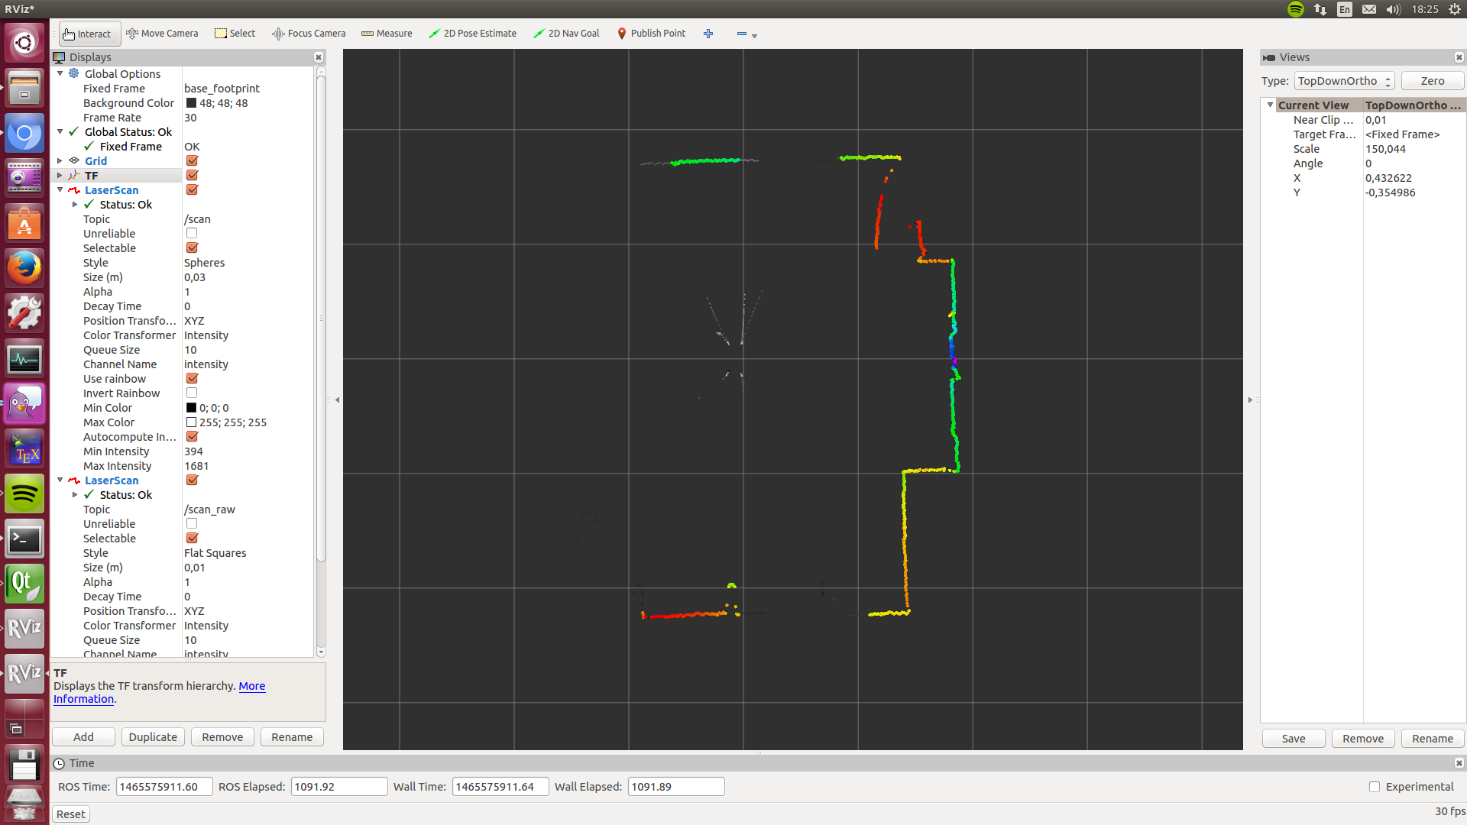
Task: Open Spotify from the Ubuntu launcher
Action: (24, 494)
